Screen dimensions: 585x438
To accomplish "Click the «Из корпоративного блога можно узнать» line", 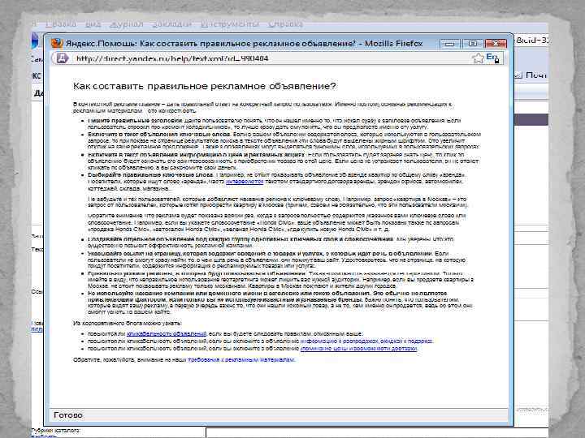I will pyautogui.click(x=127, y=324).
